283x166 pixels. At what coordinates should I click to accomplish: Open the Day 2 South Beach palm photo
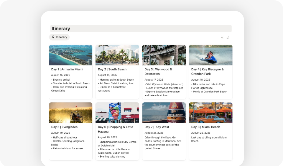(x=117, y=55)
